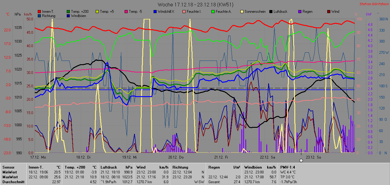Viewport: 390px width, 185px height.
Task: Click the black Luftdruck legend swatch
Action: 271,12
